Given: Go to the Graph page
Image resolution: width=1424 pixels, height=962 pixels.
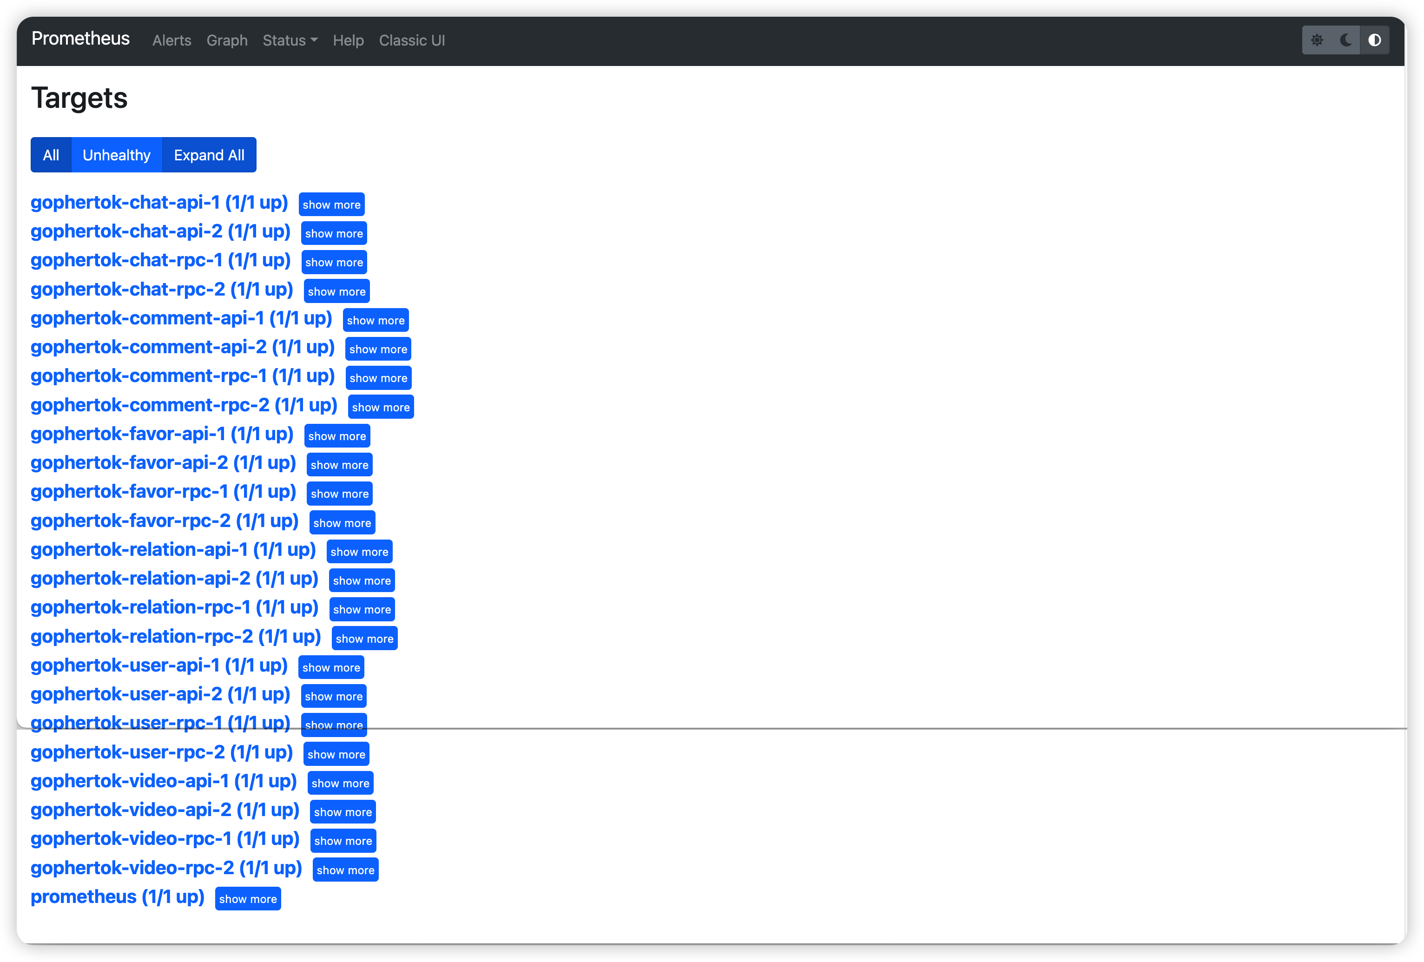Looking at the screenshot, I should 227,40.
